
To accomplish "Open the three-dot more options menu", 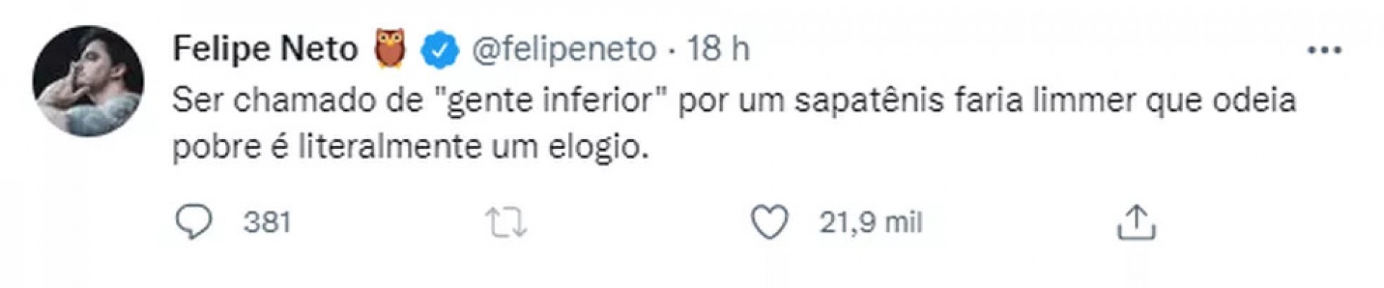I will pyautogui.click(x=1324, y=50).
